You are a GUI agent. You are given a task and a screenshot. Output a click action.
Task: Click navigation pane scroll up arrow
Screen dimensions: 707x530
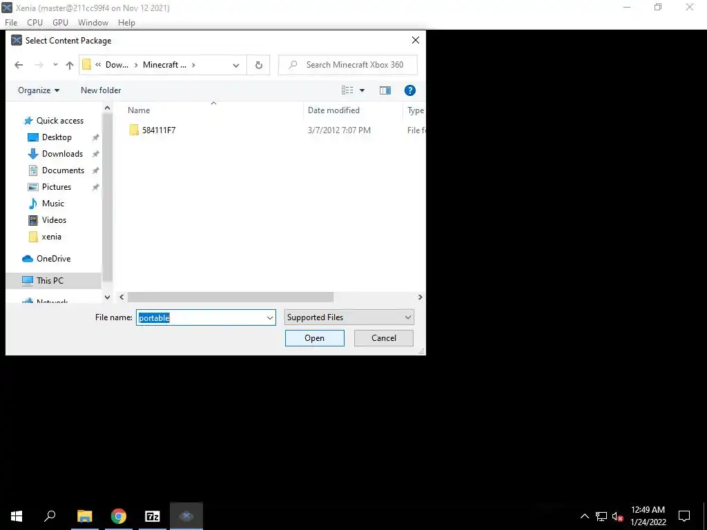(x=107, y=108)
